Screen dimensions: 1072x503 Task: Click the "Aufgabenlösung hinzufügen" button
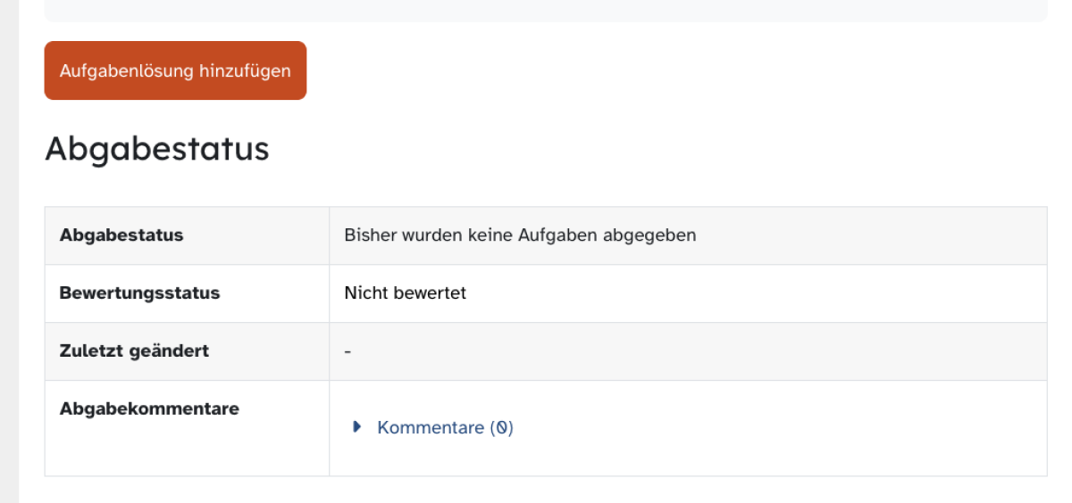175,70
